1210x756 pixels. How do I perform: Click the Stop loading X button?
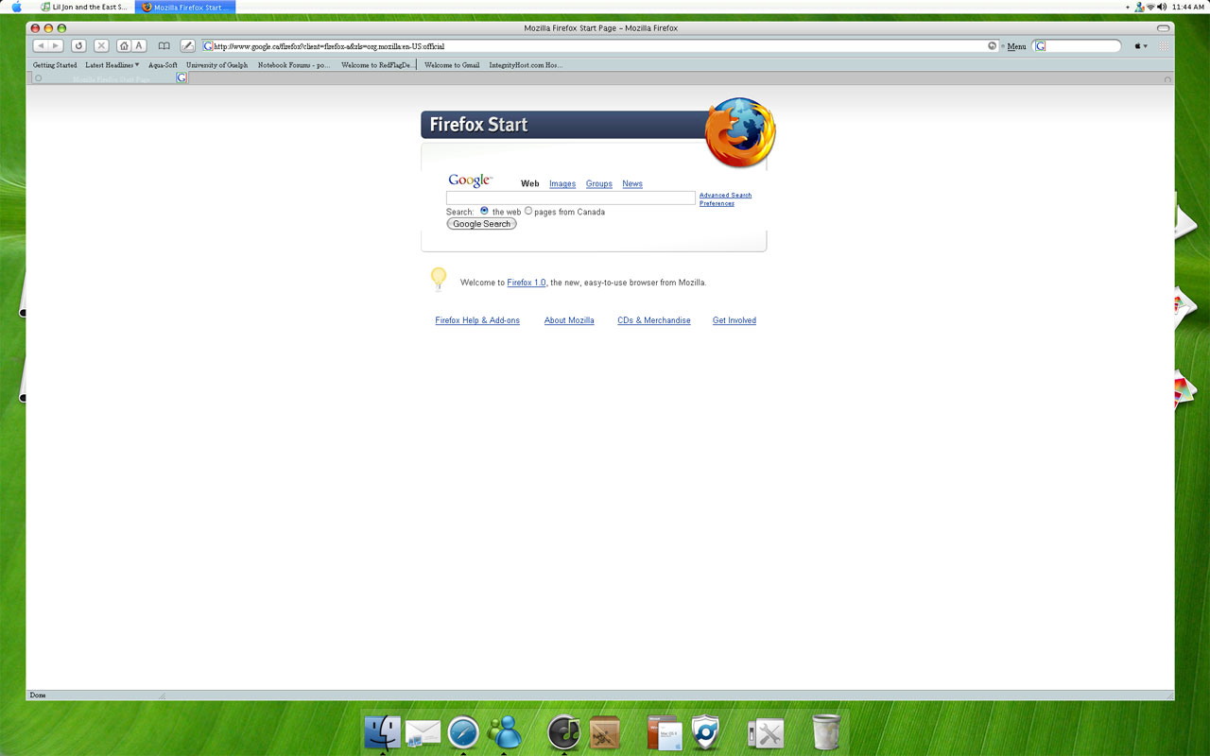(x=101, y=45)
